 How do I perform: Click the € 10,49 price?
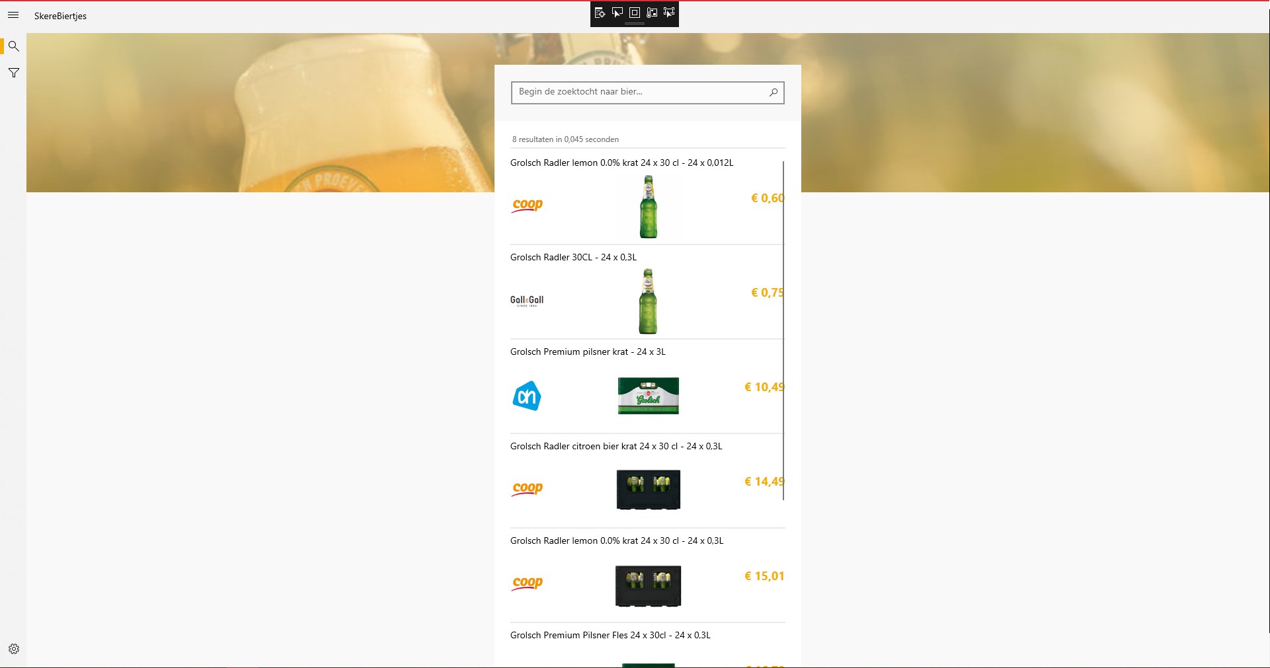(x=764, y=387)
